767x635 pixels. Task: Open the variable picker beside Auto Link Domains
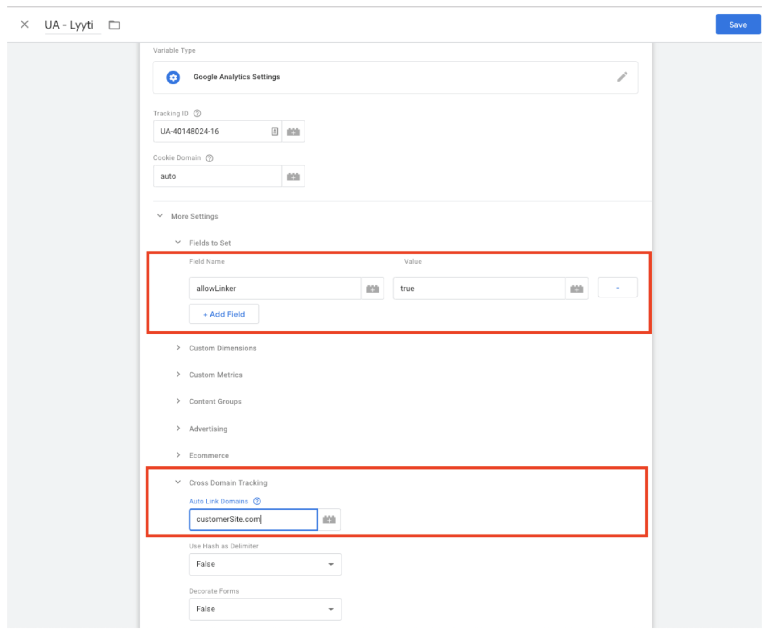click(329, 520)
